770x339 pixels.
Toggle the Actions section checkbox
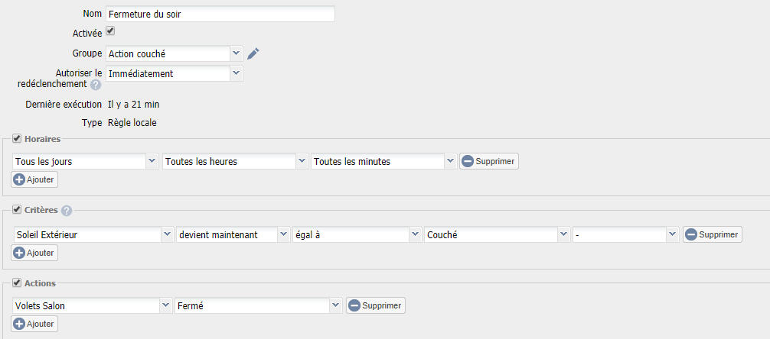(x=16, y=282)
